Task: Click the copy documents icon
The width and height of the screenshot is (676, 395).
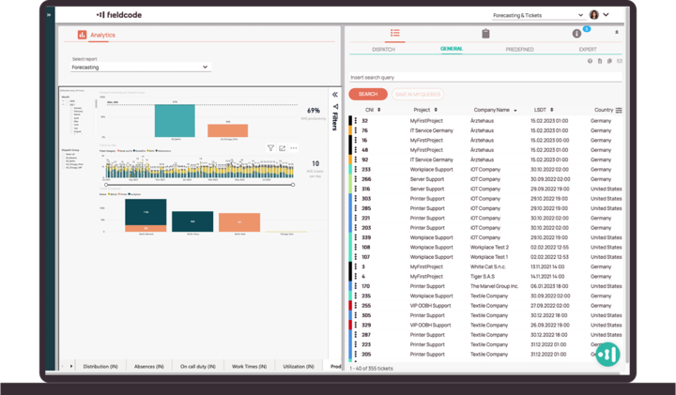Action: (609, 61)
